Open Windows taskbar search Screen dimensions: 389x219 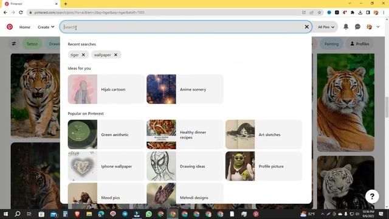18,214
